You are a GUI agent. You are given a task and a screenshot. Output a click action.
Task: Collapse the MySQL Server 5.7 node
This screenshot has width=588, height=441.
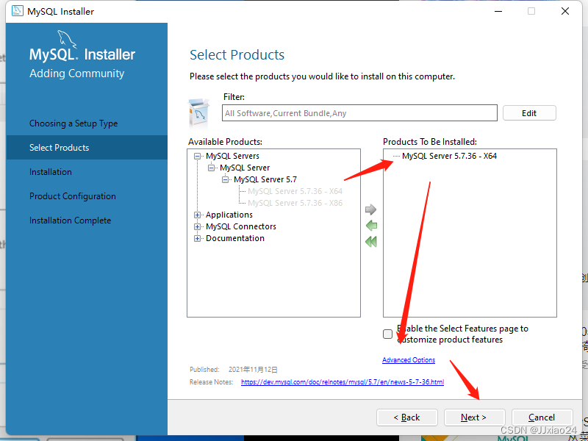226,179
